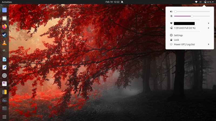Expand the Power Off / Log Out submenu arrow
This screenshot has height=121, width=216.
point(208,44)
